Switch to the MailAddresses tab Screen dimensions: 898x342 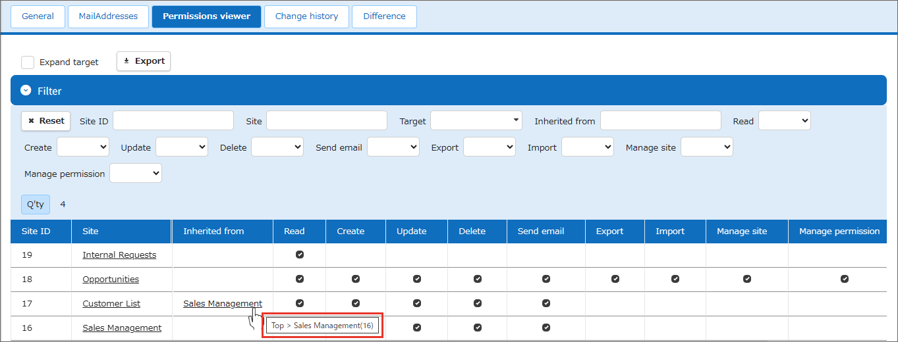click(108, 16)
